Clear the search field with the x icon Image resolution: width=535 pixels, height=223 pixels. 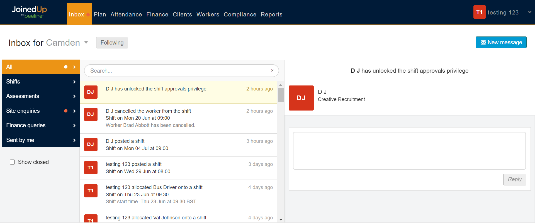[x=272, y=71]
